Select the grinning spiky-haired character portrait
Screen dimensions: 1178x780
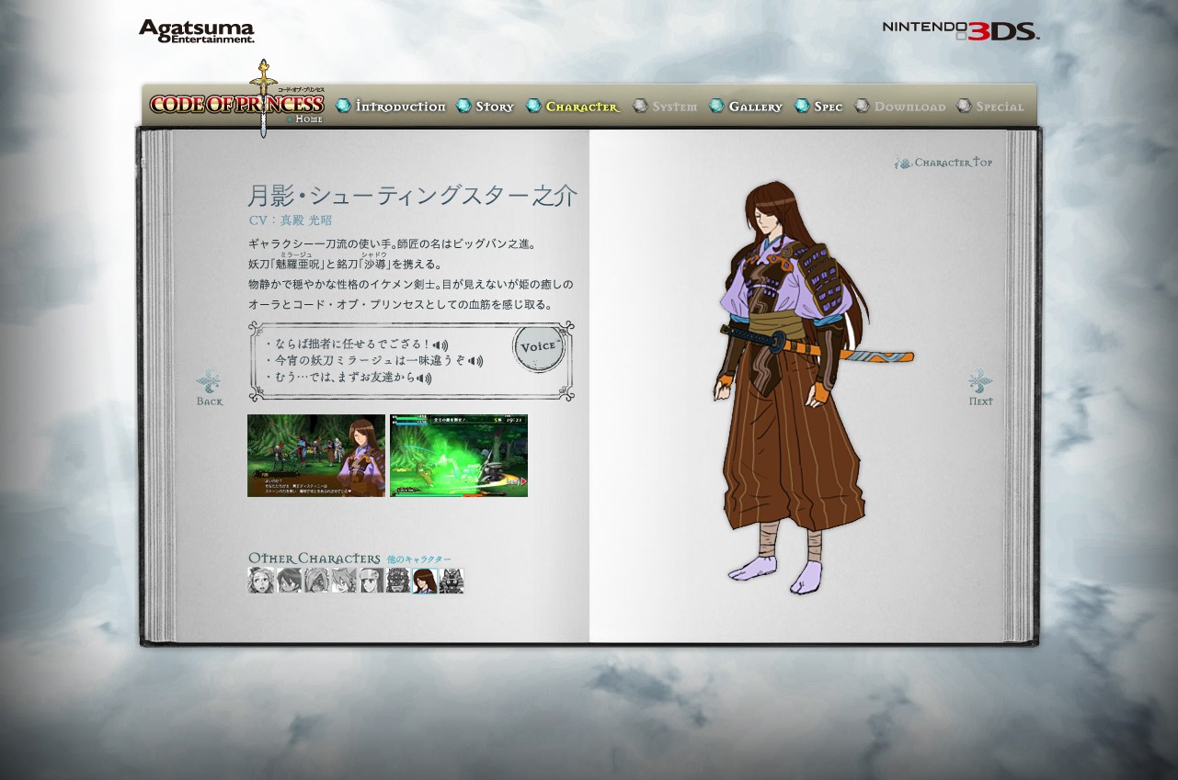pyautogui.click(x=343, y=581)
